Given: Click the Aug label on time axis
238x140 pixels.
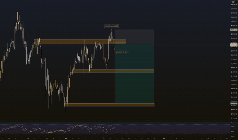Looking at the screenshot, I should [164, 138].
